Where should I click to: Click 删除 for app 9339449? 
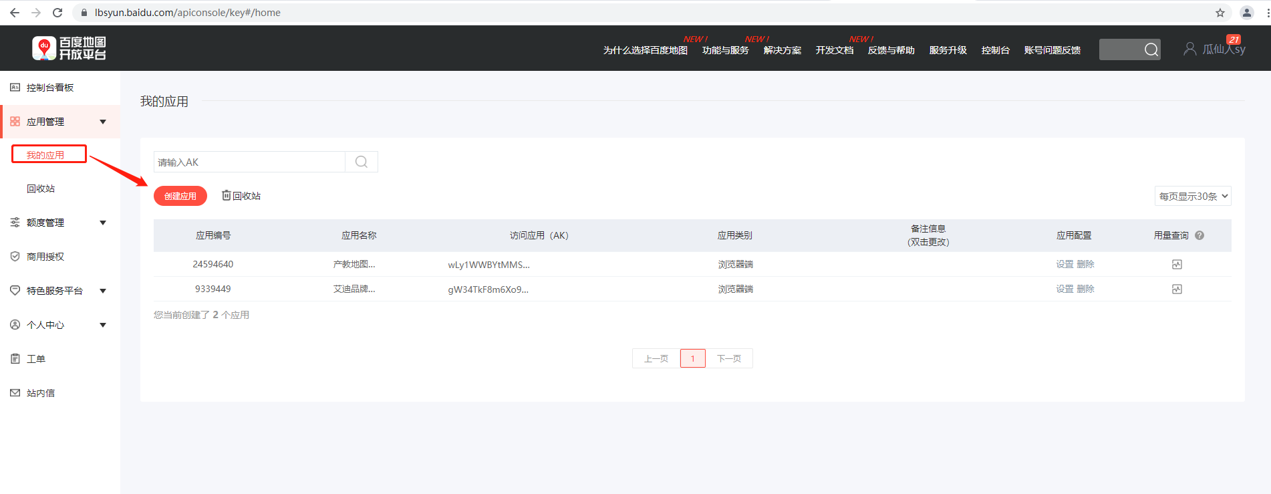click(x=1086, y=289)
